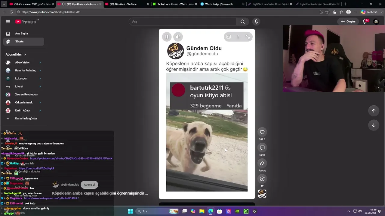Switch to the 'it's summer 1985' tab
The image size is (385, 216).
(31, 4)
